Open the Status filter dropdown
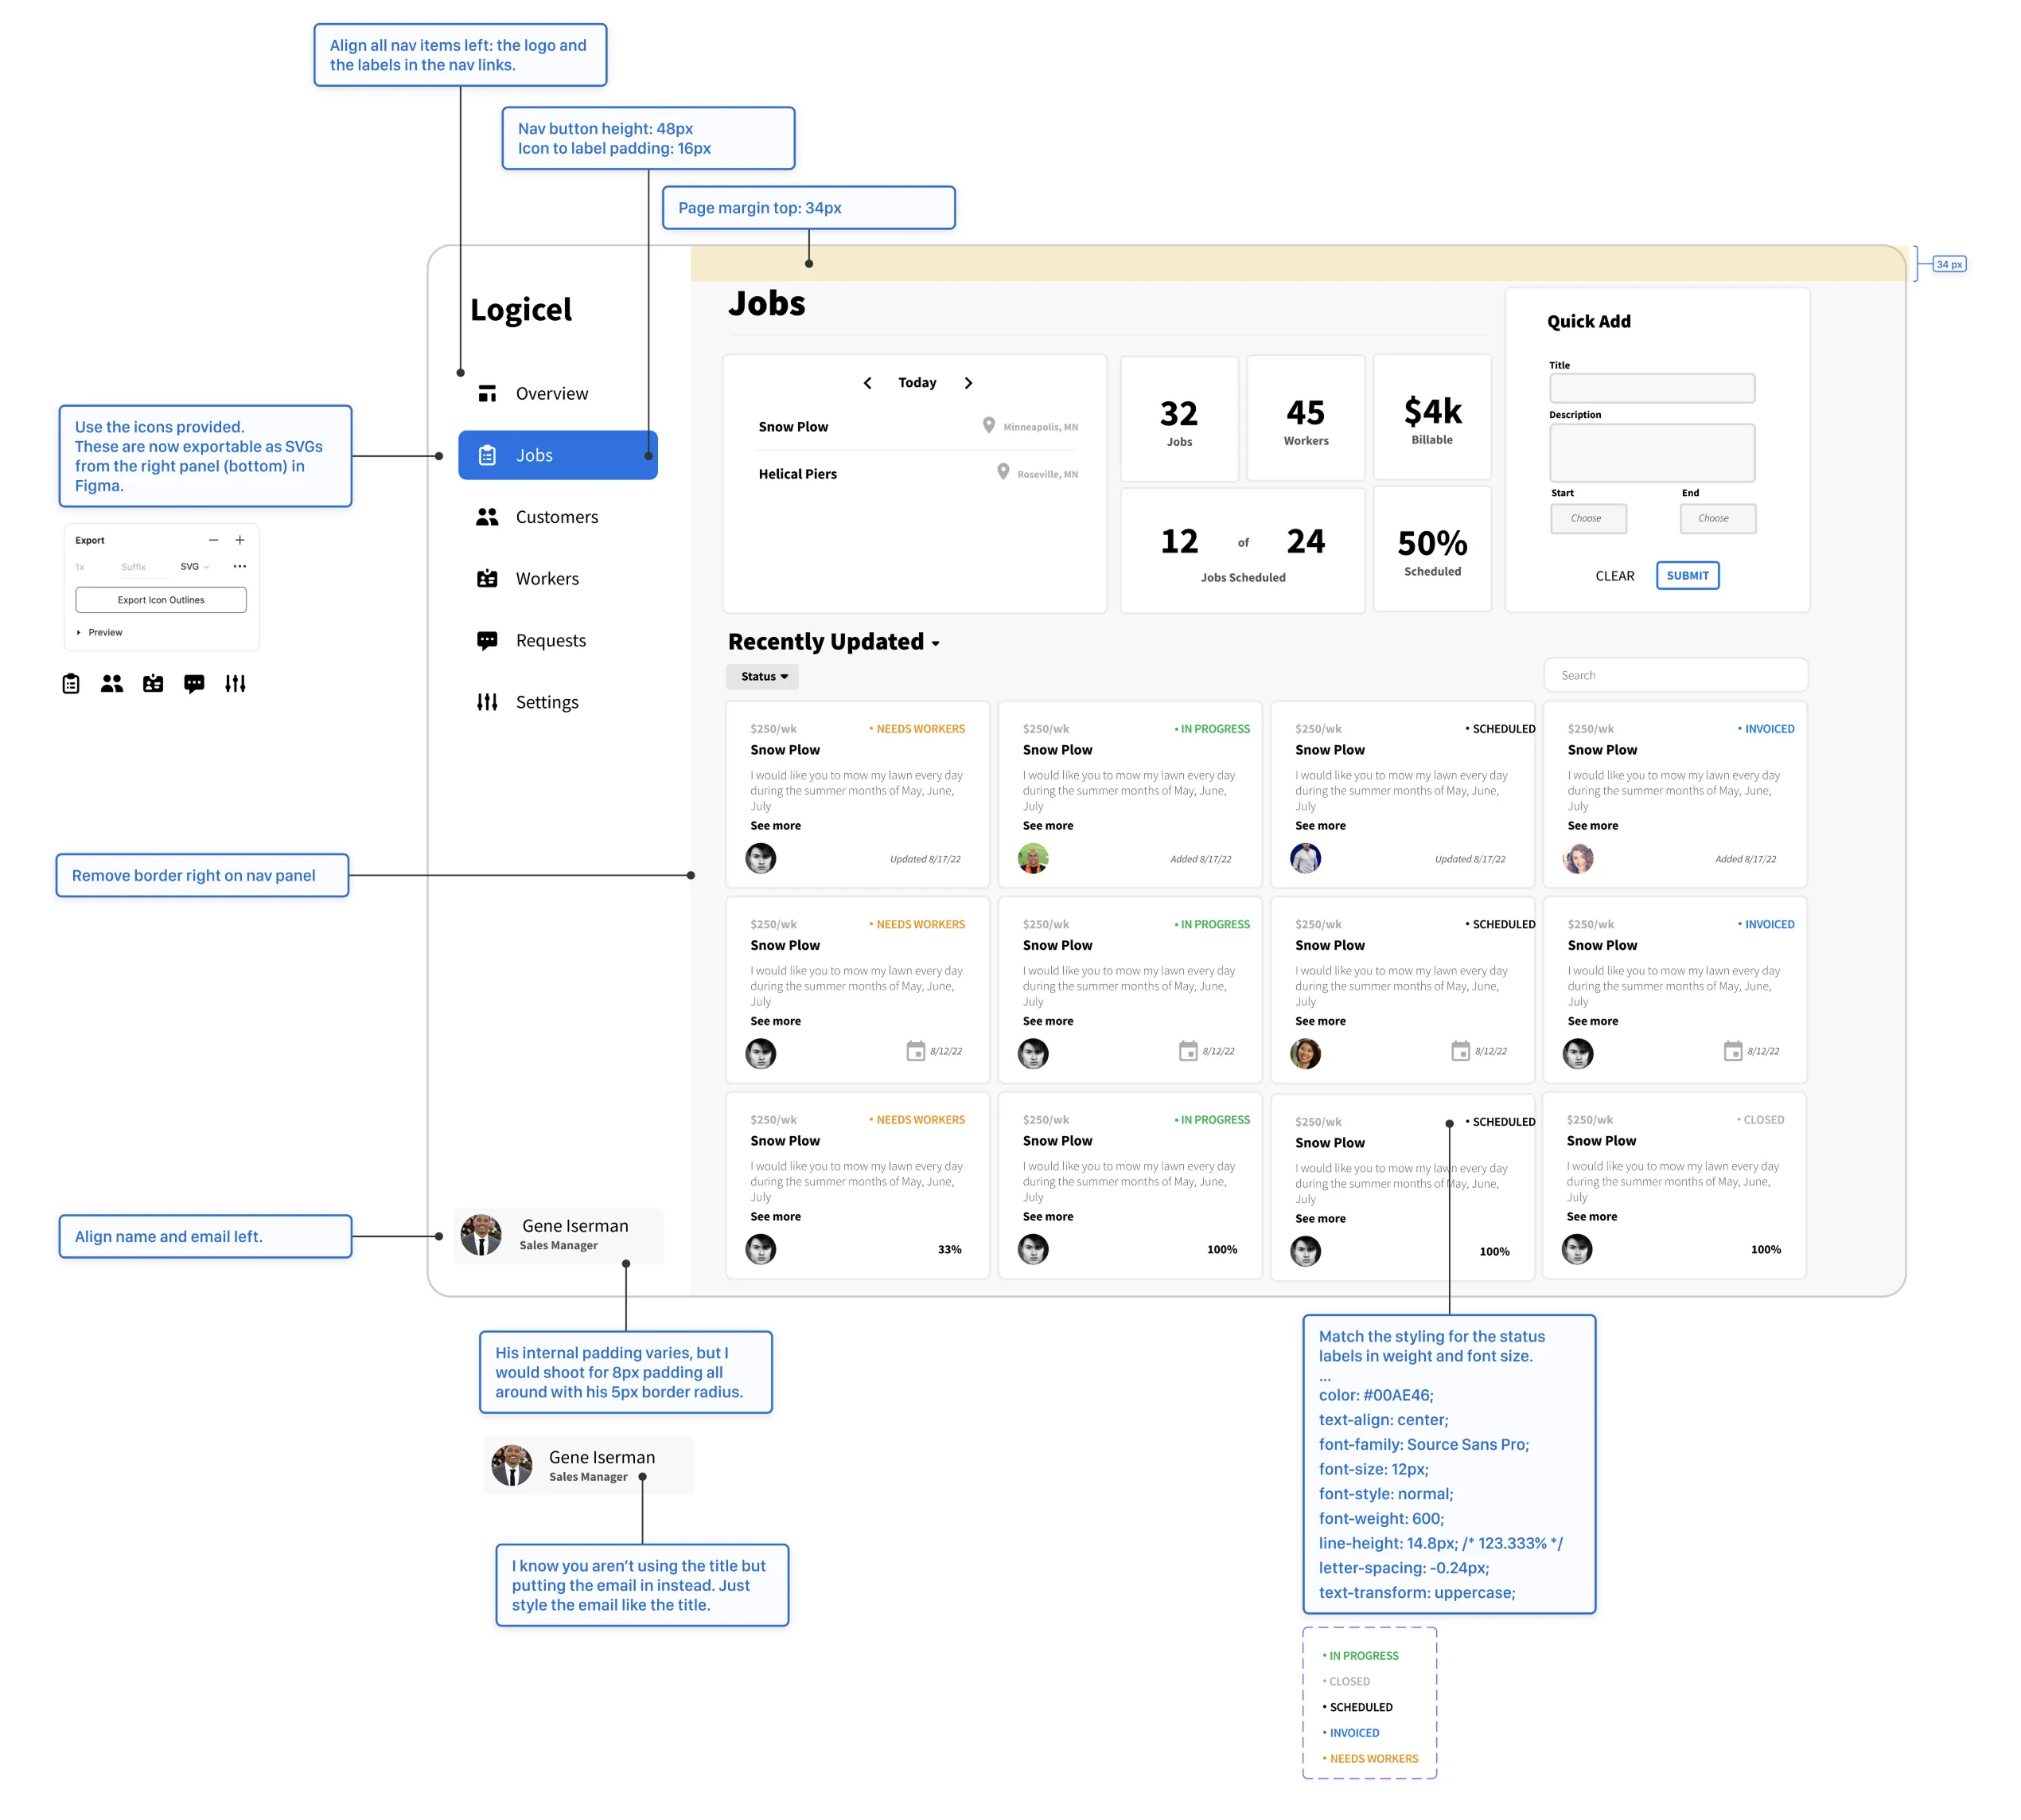This screenshot has height=1820, width=2021. pyautogui.click(x=762, y=677)
